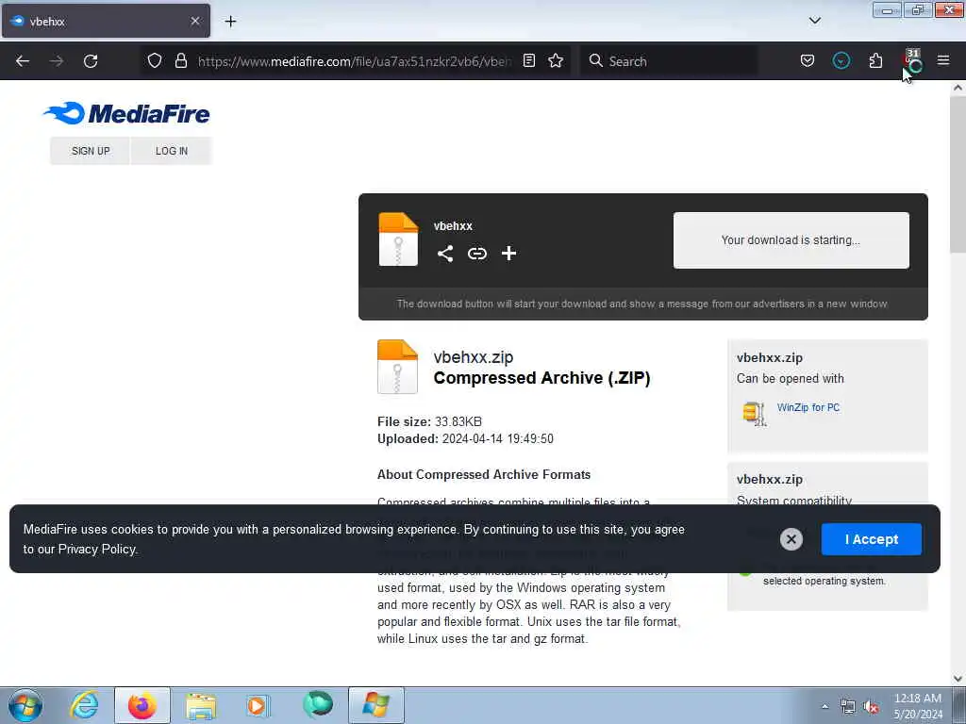This screenshot has width=966, height=724.
Task: Show hidden system tray icons
Action: (824, 707)
